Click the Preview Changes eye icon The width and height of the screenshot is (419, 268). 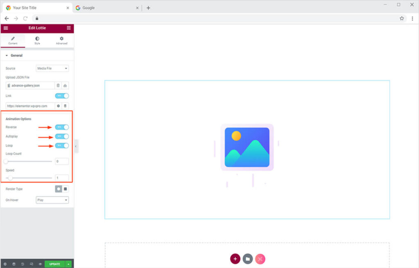(40, 264)
